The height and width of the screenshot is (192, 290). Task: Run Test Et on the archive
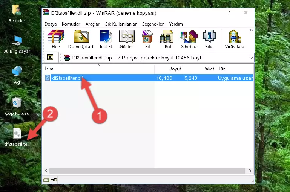(x=106, y=39)
